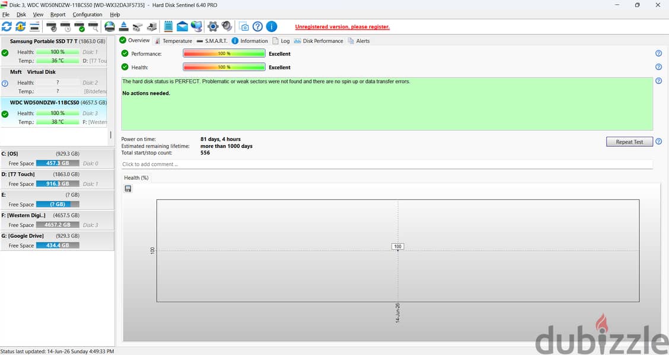
Task: Switch to the Log tab
Action: click(x=281, y=41)
